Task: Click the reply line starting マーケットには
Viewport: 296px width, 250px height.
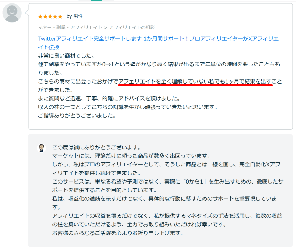Action: point(131,156)
